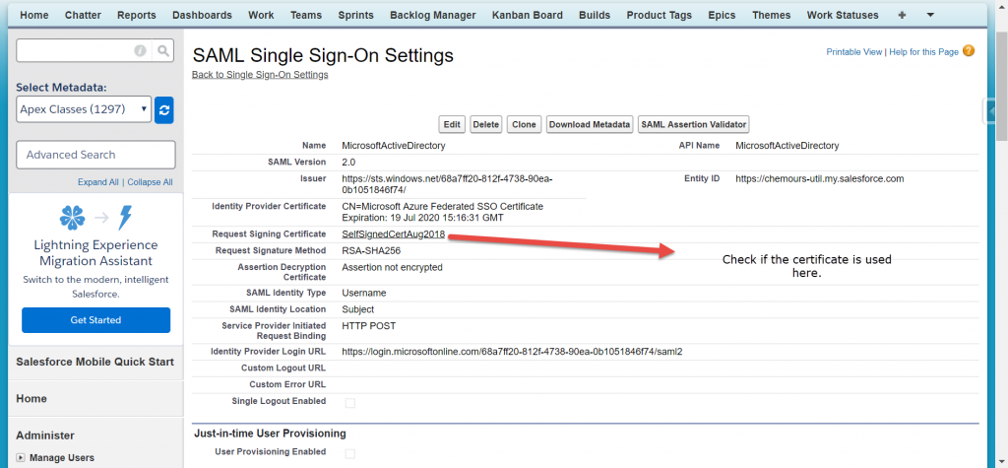
Task: Refresh metadata with the blue sync icon
Action: point(164,109)
